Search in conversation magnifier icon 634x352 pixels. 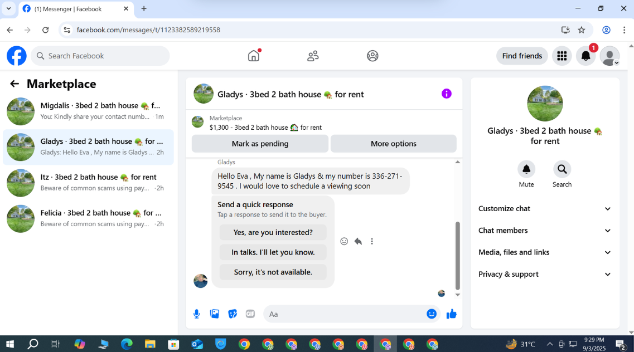coord(562,169)
